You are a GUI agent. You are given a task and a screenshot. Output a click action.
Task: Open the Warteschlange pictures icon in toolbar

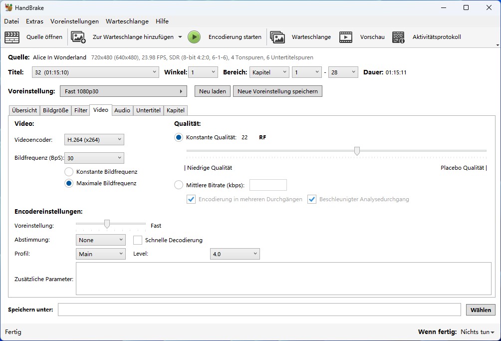click(x=277, y=37)
